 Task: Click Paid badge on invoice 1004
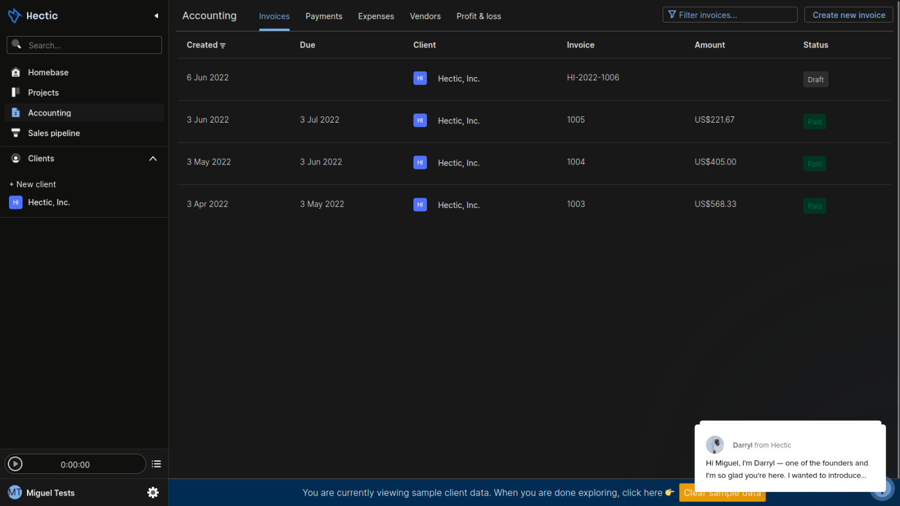[815, 164]
